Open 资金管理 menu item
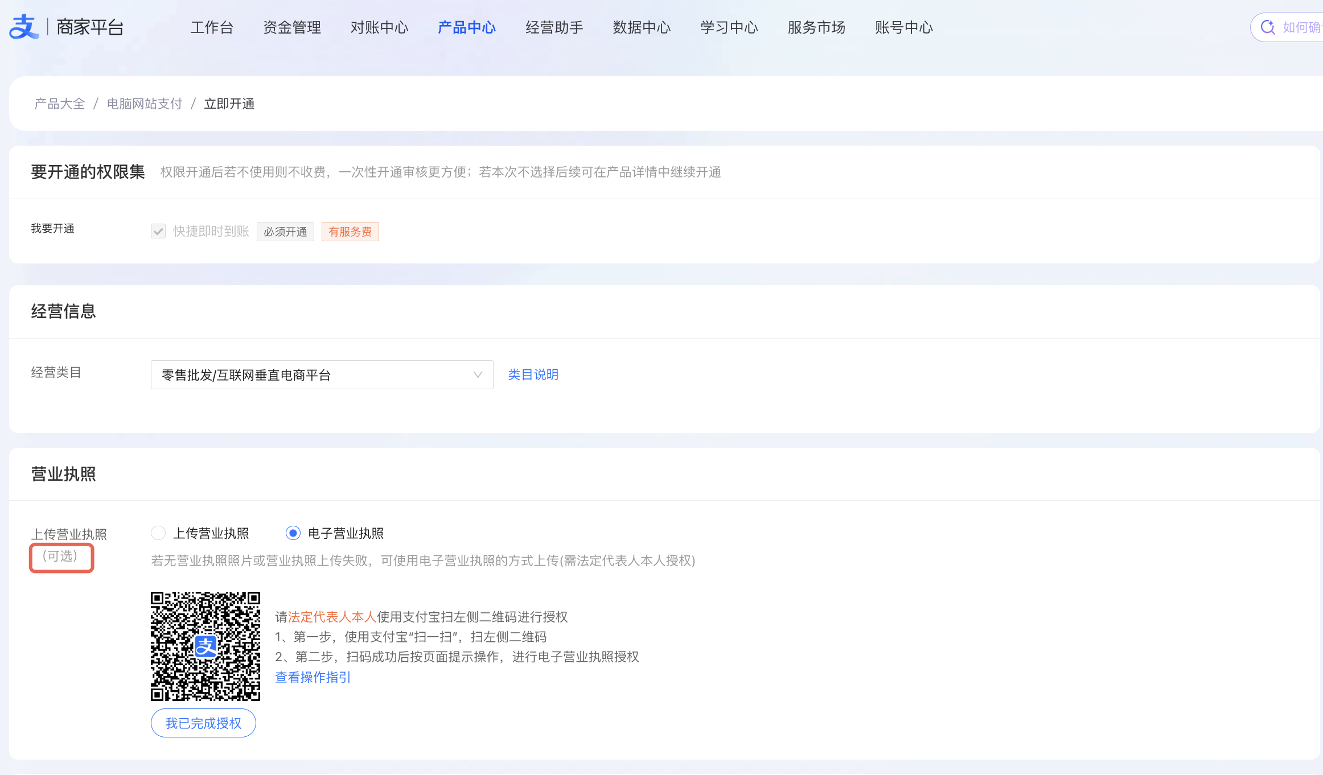This screenshot has width=1323, height=775. [x=292, y=27]
